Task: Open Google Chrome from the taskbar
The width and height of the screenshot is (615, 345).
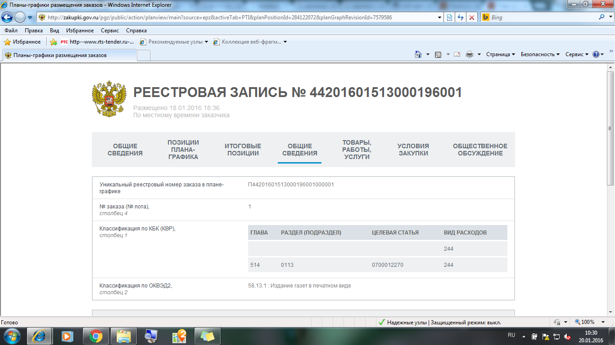Action: pos(95,336)
